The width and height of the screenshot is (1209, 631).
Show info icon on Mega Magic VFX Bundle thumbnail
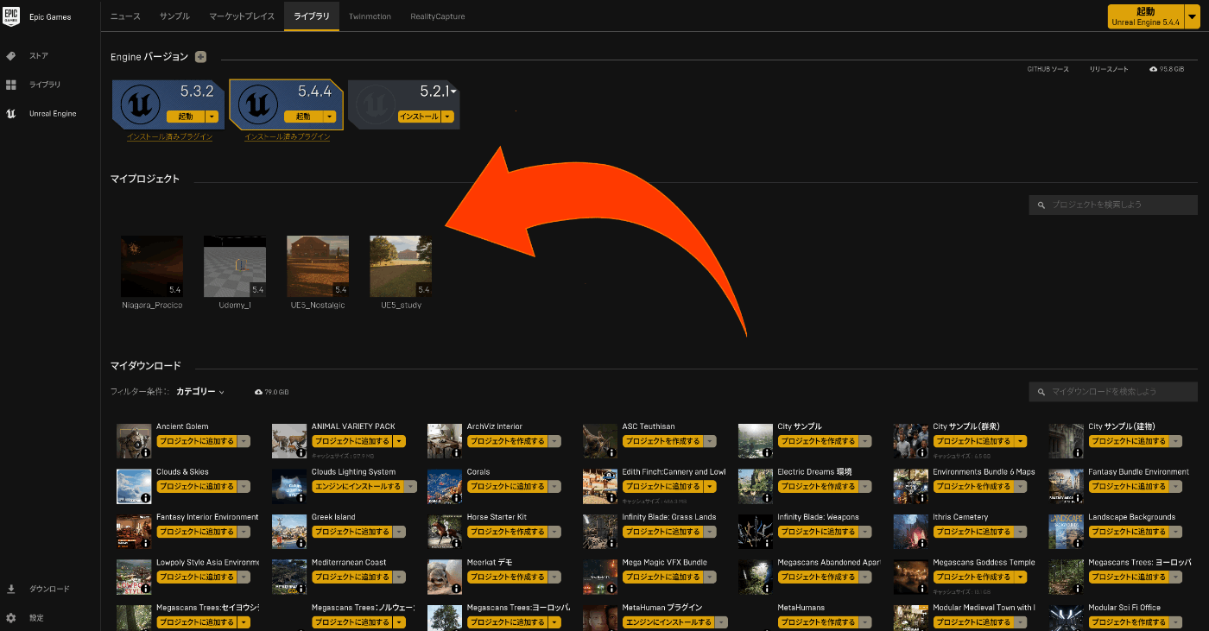[x=612, y=589]
